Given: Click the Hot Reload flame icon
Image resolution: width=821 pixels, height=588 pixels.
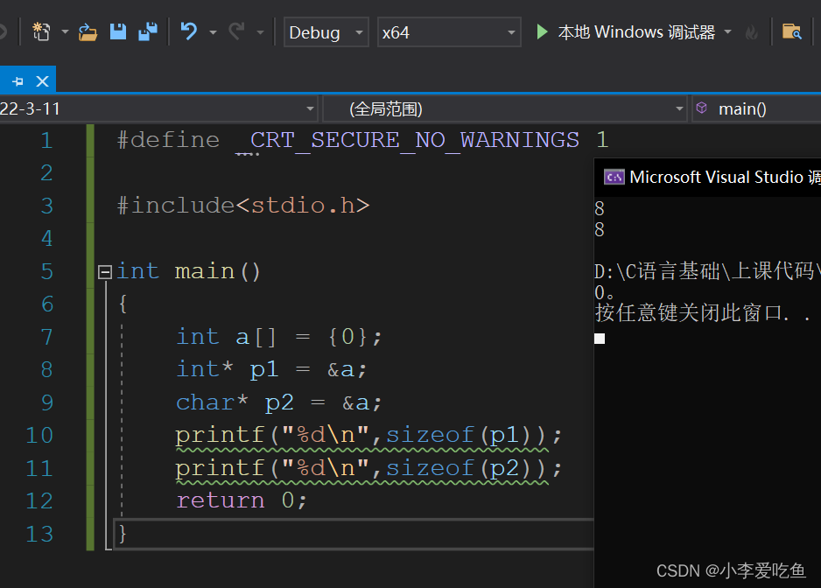Looking at the screenshot, I should click(x=751, y=32).
